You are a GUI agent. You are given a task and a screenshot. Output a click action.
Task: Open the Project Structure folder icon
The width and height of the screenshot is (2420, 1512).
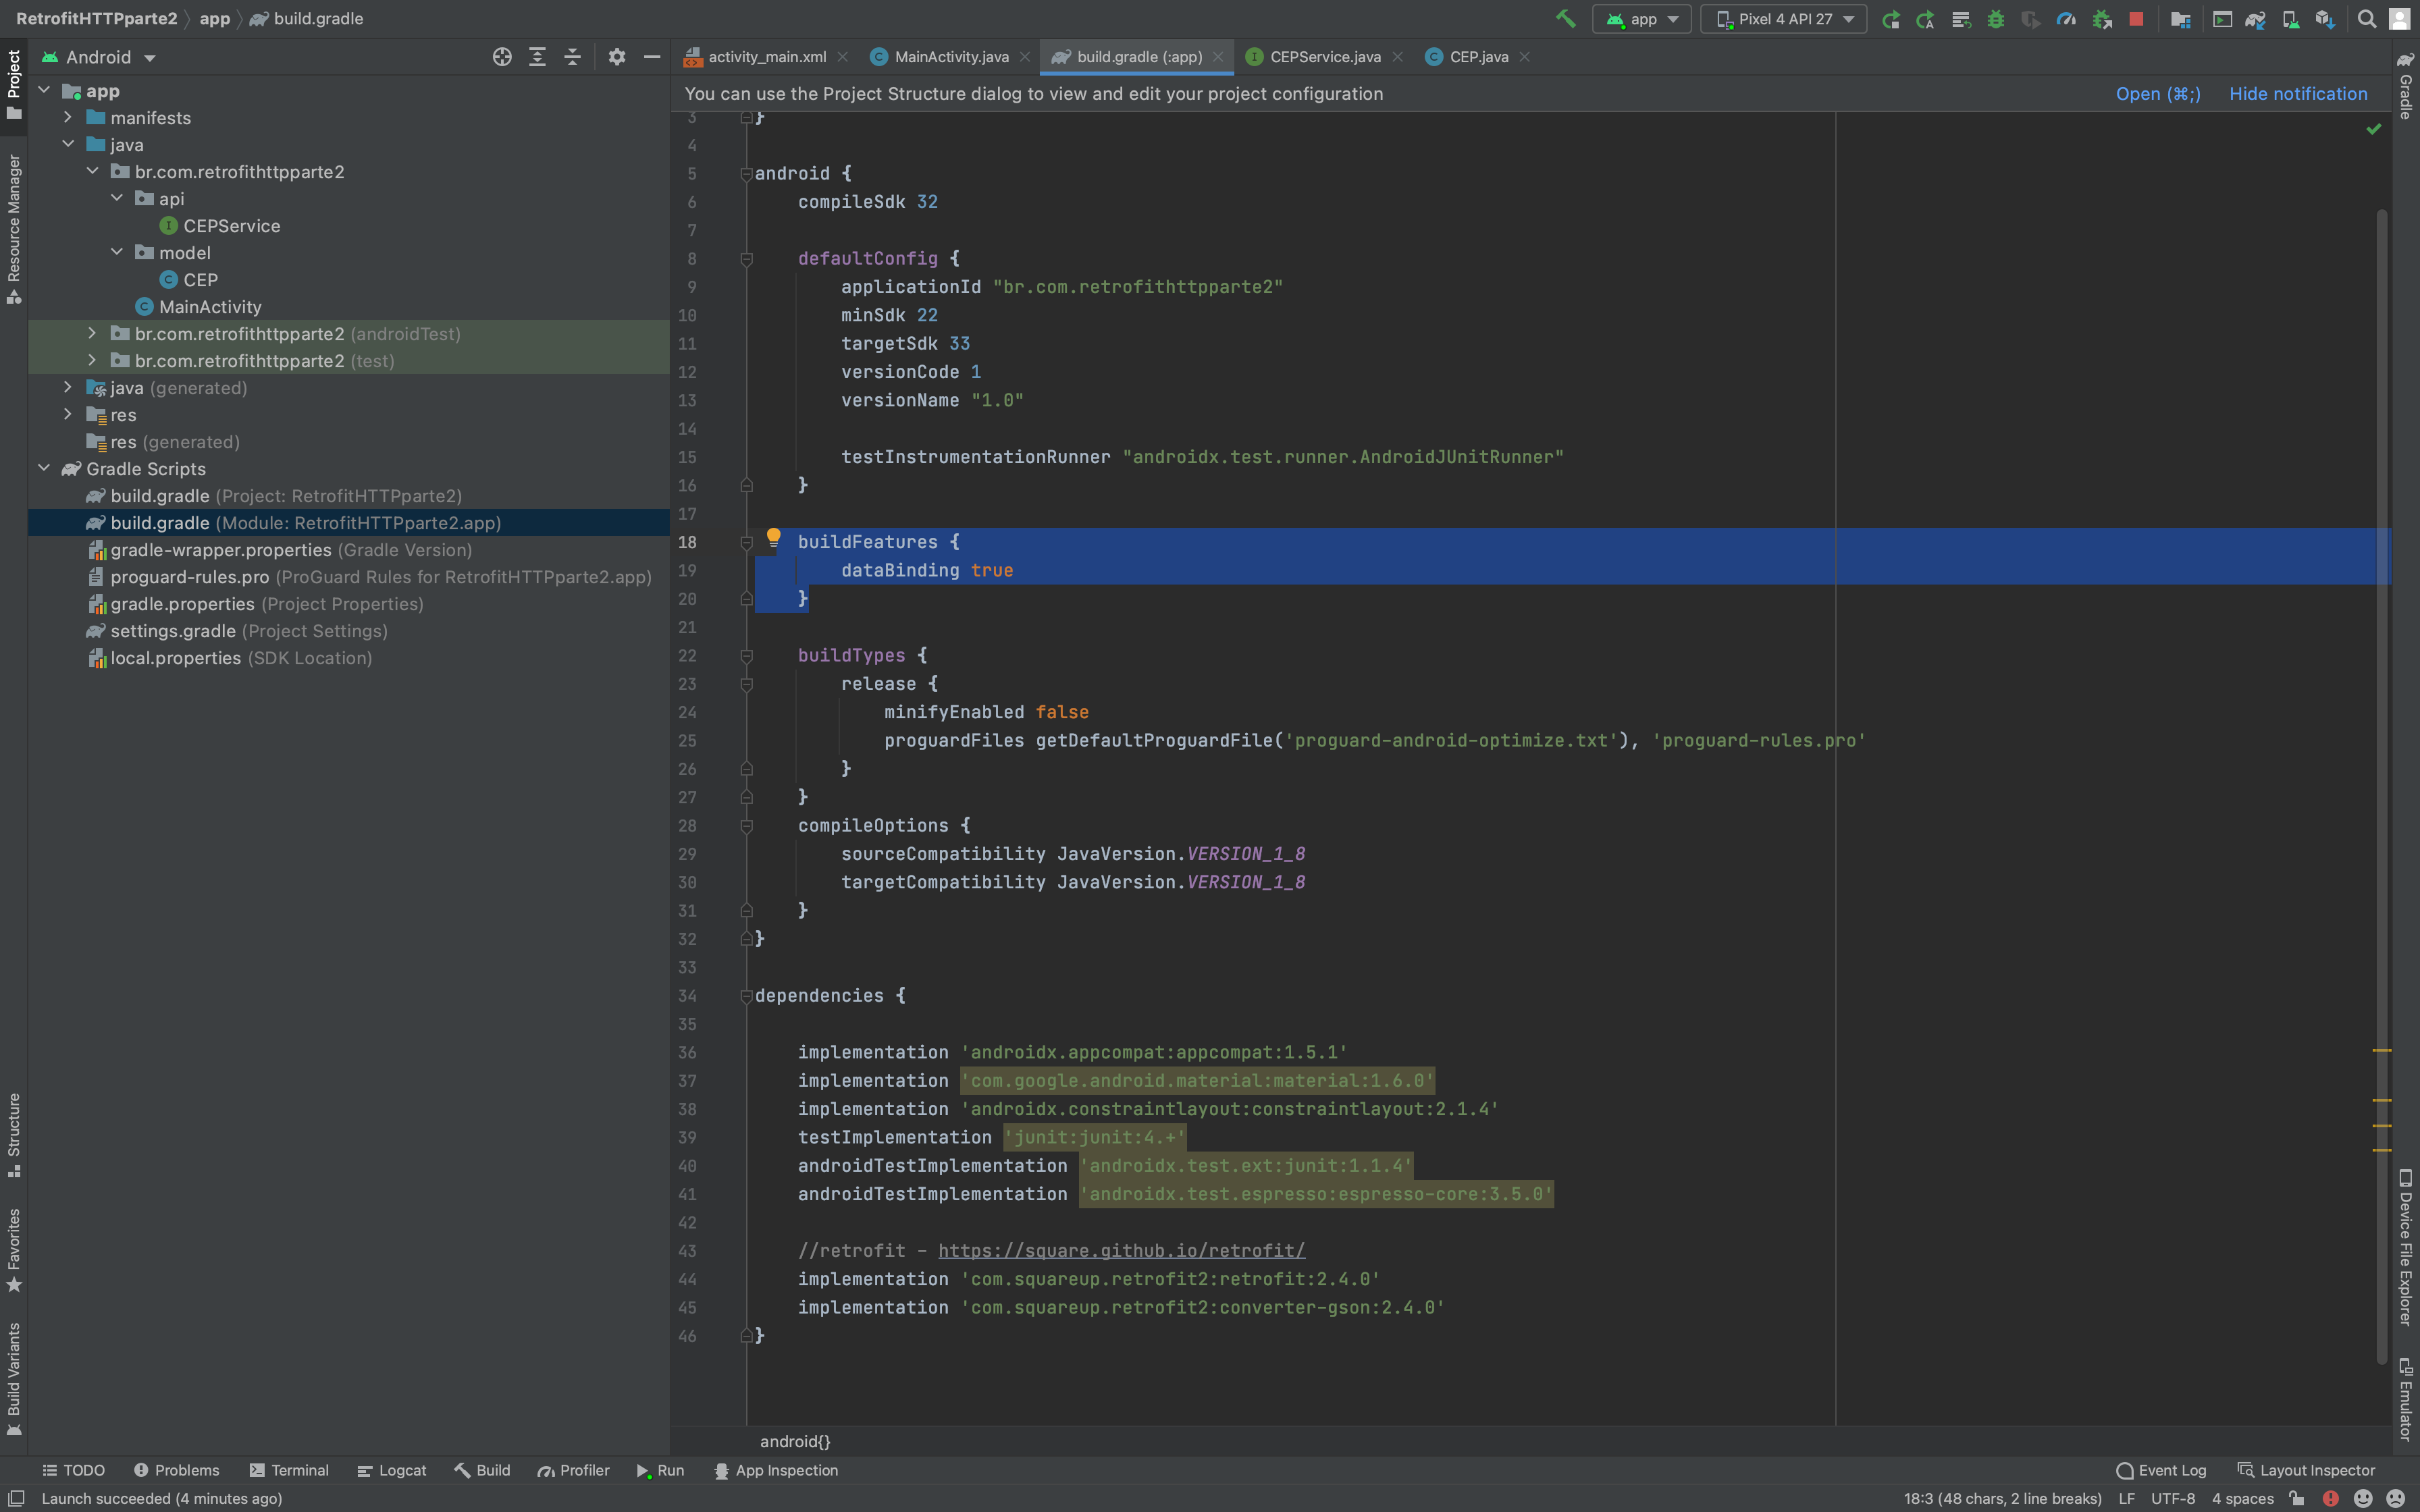click(2181, 19)
